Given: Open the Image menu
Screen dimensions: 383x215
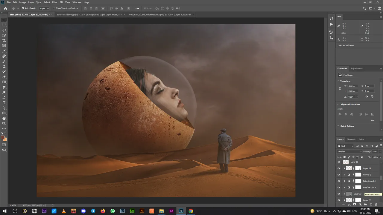Looking at the screenshot, I should pyautogui.click(x=23, y=2).
